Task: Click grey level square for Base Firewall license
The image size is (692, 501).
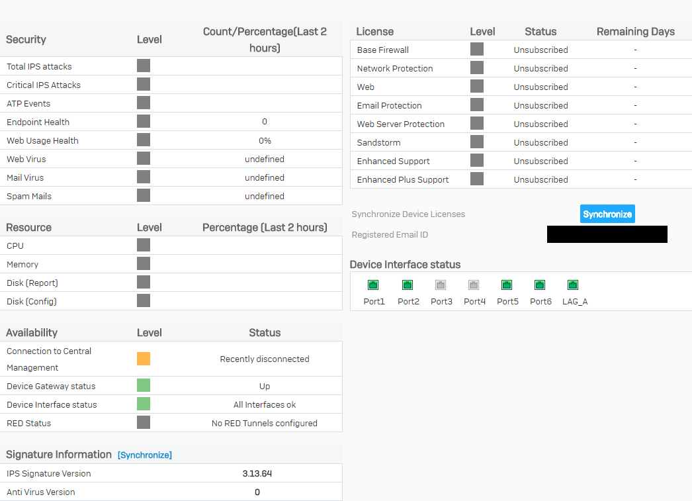Action: click(476, 49)
